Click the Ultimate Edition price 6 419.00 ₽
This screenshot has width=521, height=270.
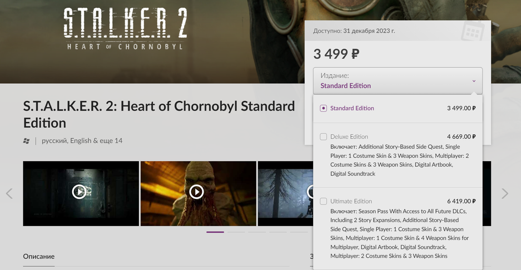461,201
